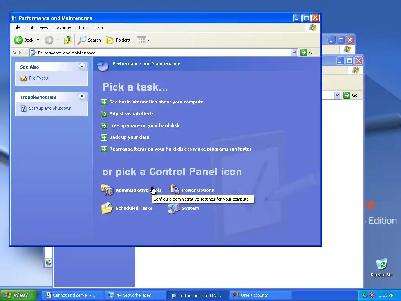The image size is (401, 301).
Task: Open the Back history dropdown arrow
Action: 38,40
